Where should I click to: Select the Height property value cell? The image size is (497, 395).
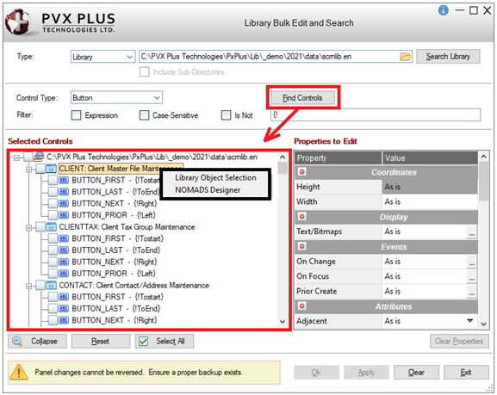[430, 187]
